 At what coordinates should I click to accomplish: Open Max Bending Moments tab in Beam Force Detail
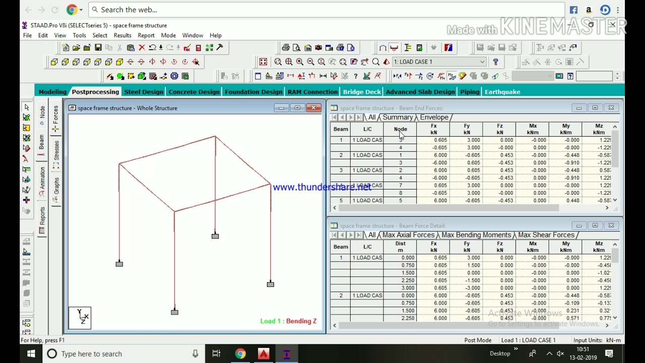(476, 235)
